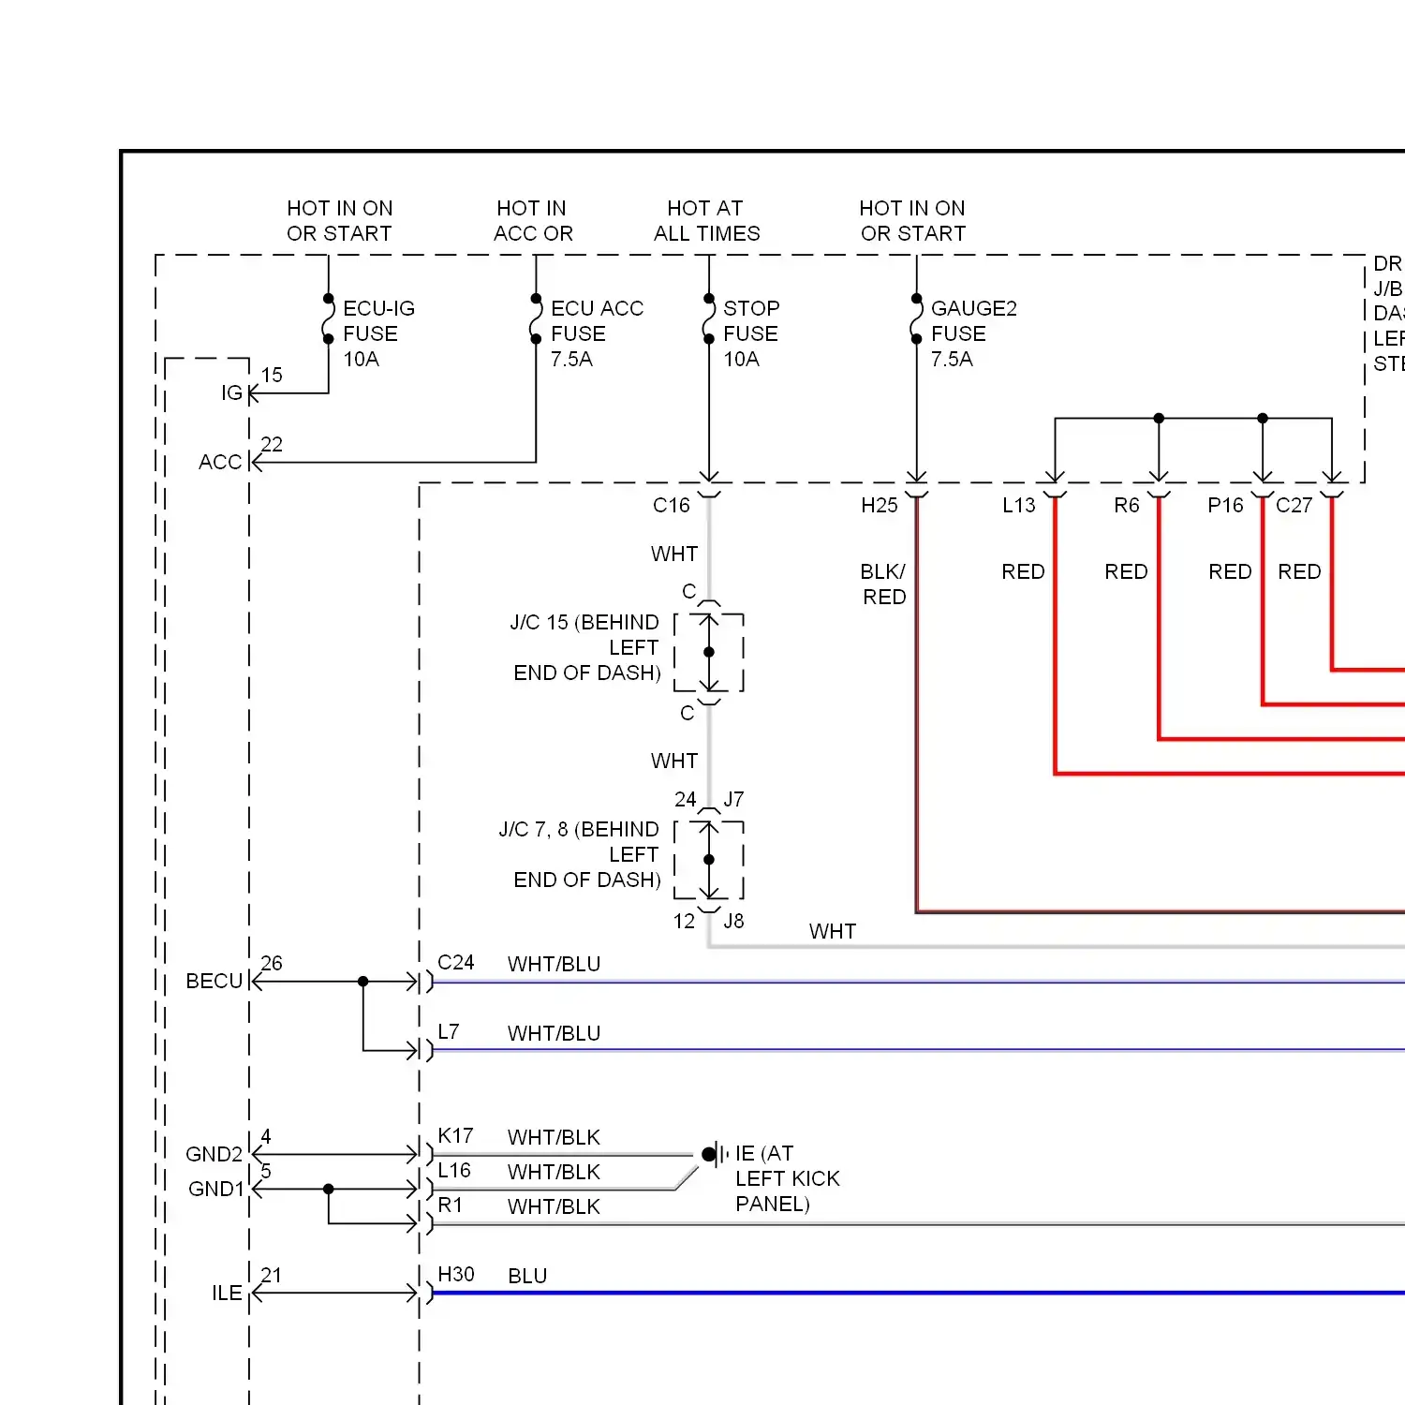Select the HOT AT ALL TIMES text
Image resolution: width=1405 pixels, height=1405 pixels.
tap(707, 221)
